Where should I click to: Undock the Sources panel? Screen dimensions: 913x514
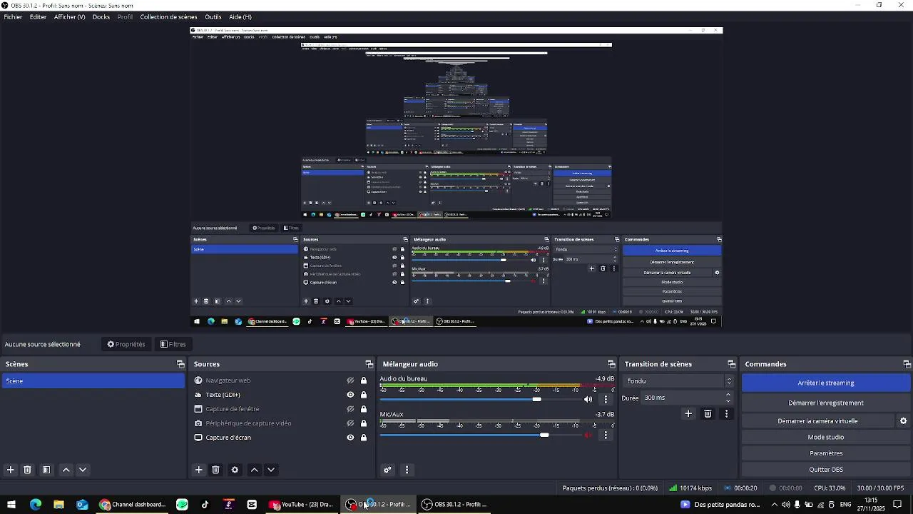point(369,364)
